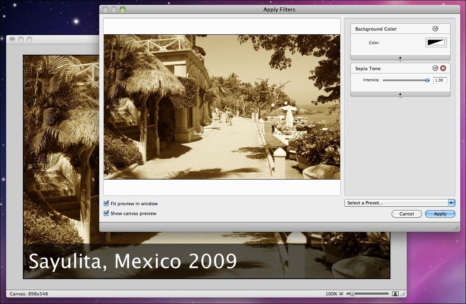Click the Intensity value field
Image resolution: width=466 pixels, height=304 pixels.
(x=439, y=80)
